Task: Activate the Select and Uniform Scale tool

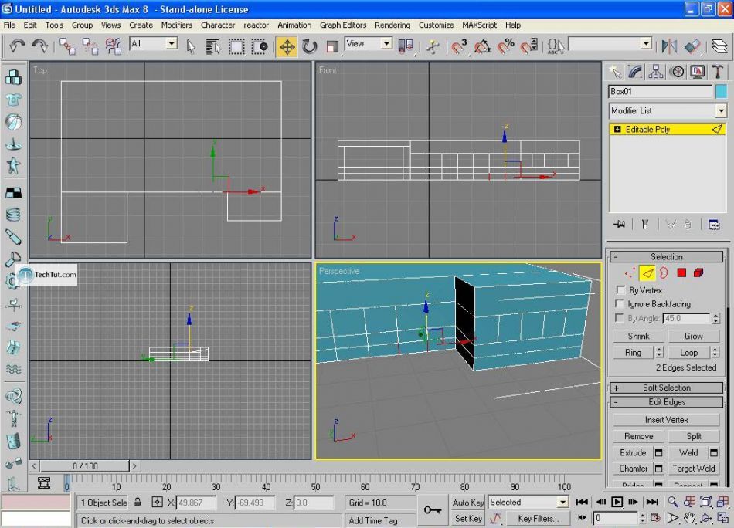Action: click(332, 46)
